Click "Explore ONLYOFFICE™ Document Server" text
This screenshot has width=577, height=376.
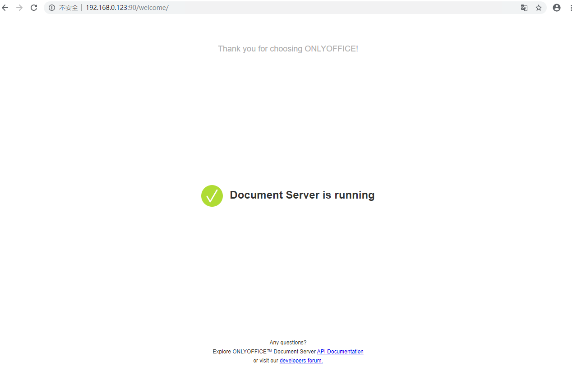264,352
